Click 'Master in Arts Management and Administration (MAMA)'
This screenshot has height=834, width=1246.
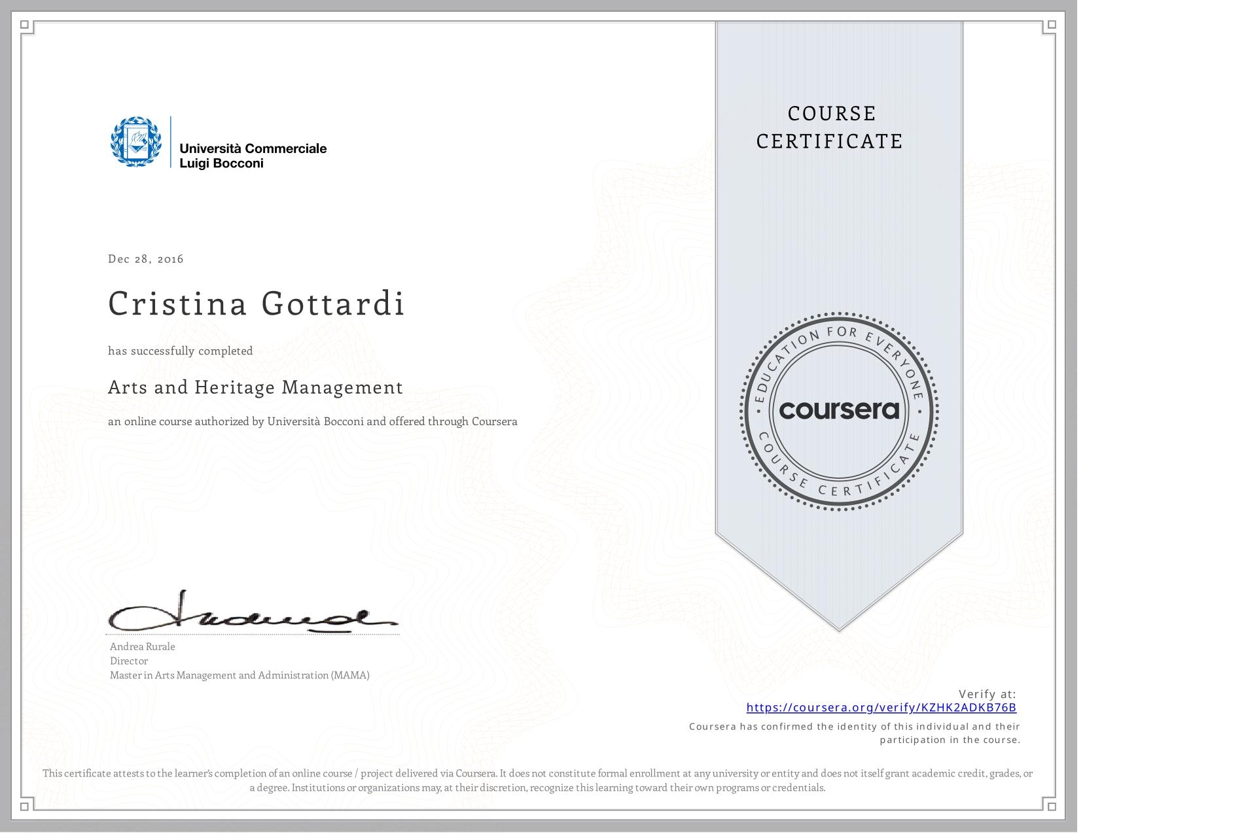point(240,675)
